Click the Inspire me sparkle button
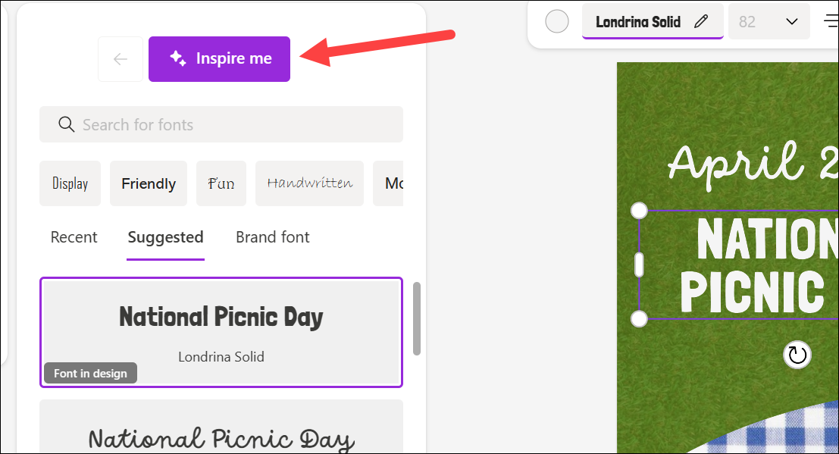Screen dimensions: 839x454 (x=219, y=59)
